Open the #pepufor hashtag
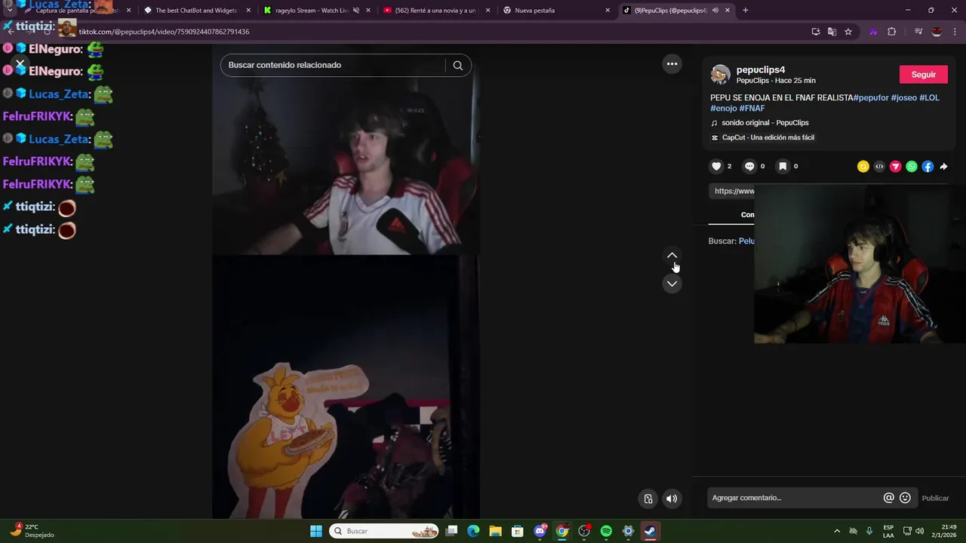The height and width of the screenshot is (543, 966). click(871, 98)
